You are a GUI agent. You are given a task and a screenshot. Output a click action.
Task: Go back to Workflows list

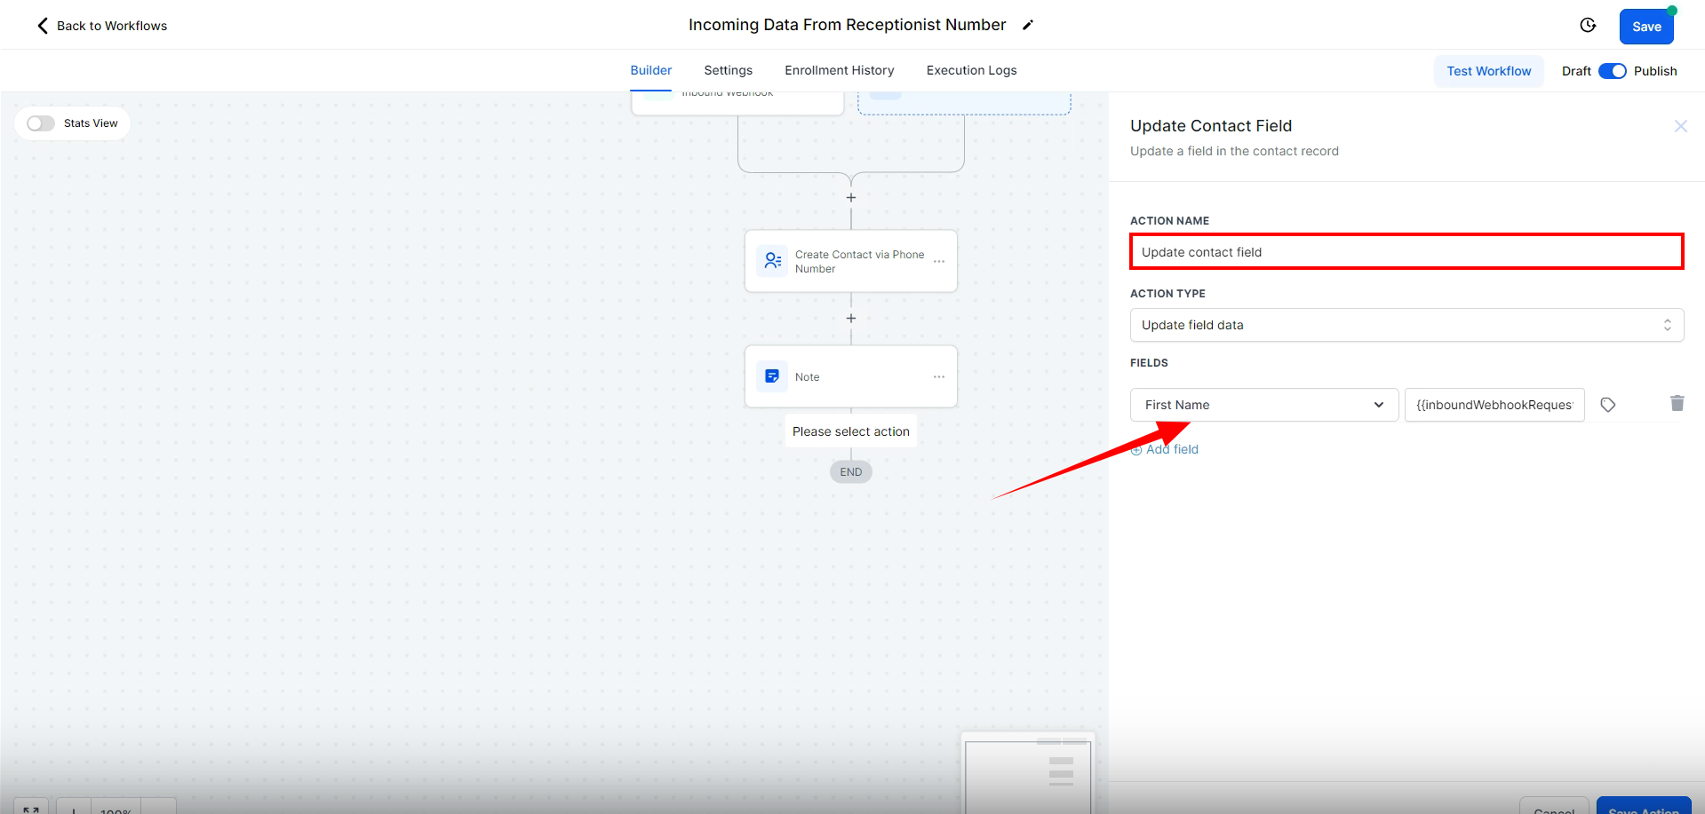tap(101, 26)
